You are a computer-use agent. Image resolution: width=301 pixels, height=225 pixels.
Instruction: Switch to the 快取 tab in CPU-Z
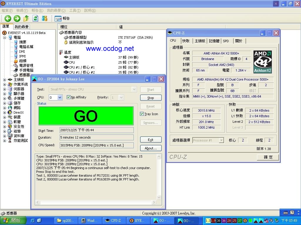coord(186,41)
